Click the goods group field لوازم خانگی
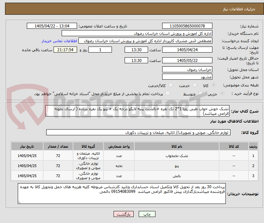The width and height of the screenshot is (264, 223). (x=138, y=132)
